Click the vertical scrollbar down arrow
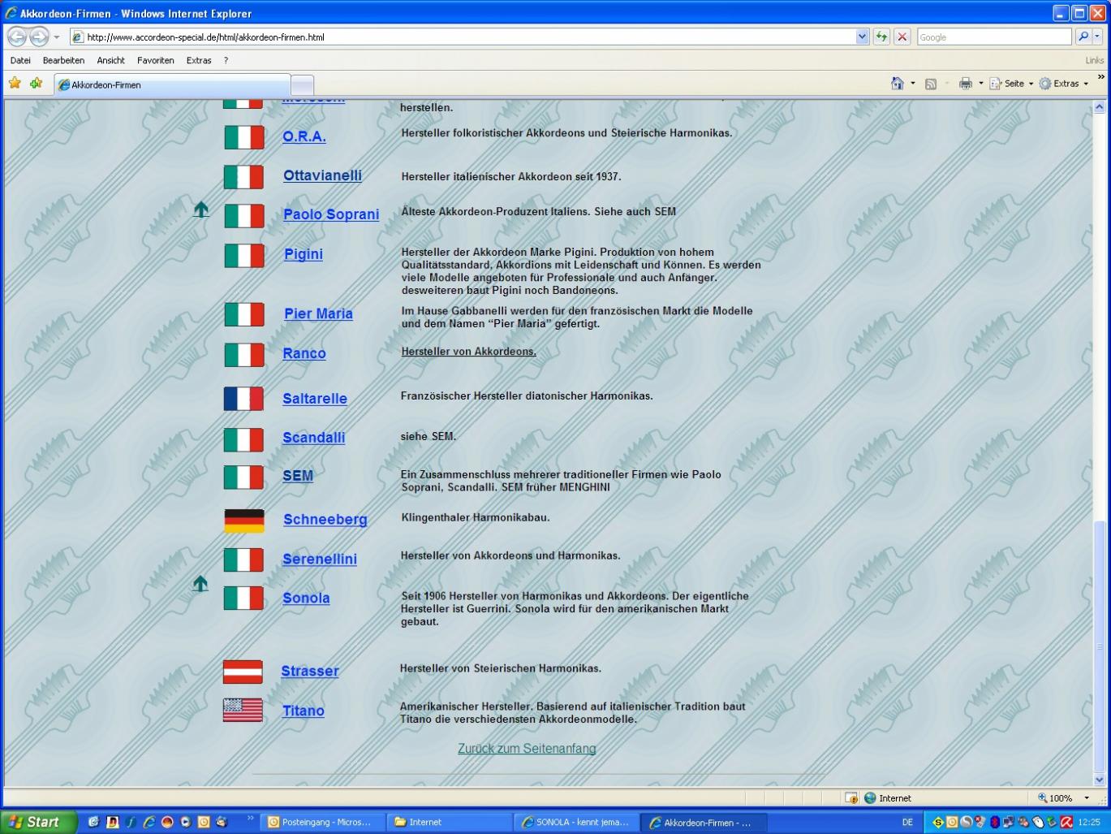 coord(1100,780)
